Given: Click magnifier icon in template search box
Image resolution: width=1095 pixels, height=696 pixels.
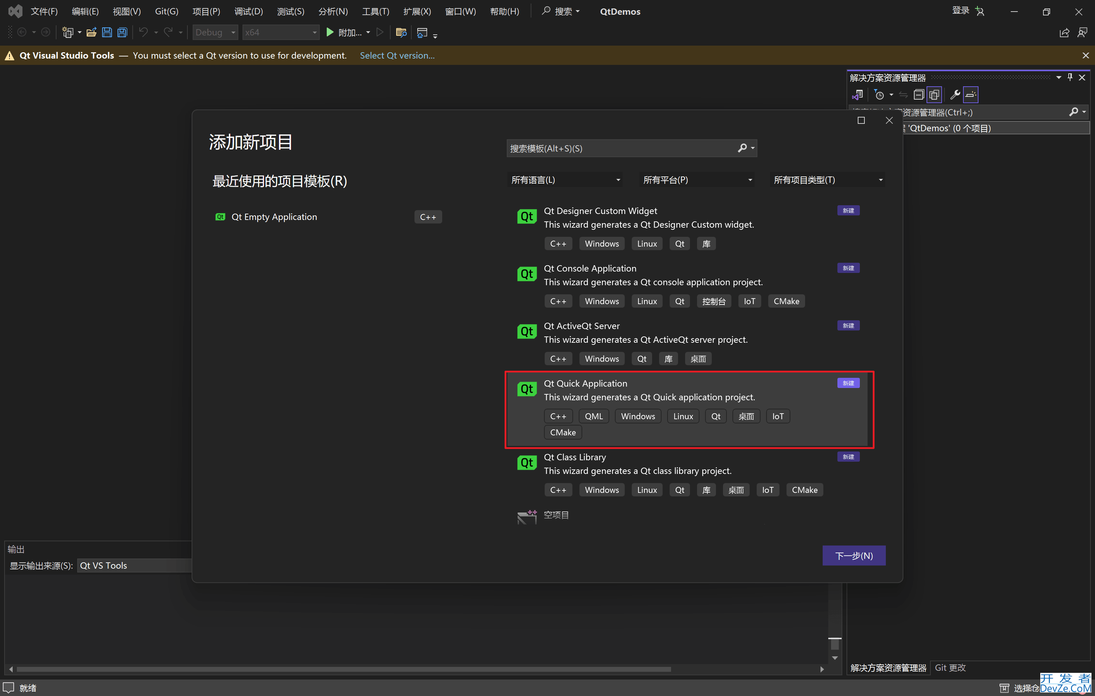Looking at the screenshot, I should click(x=742, y=148).
